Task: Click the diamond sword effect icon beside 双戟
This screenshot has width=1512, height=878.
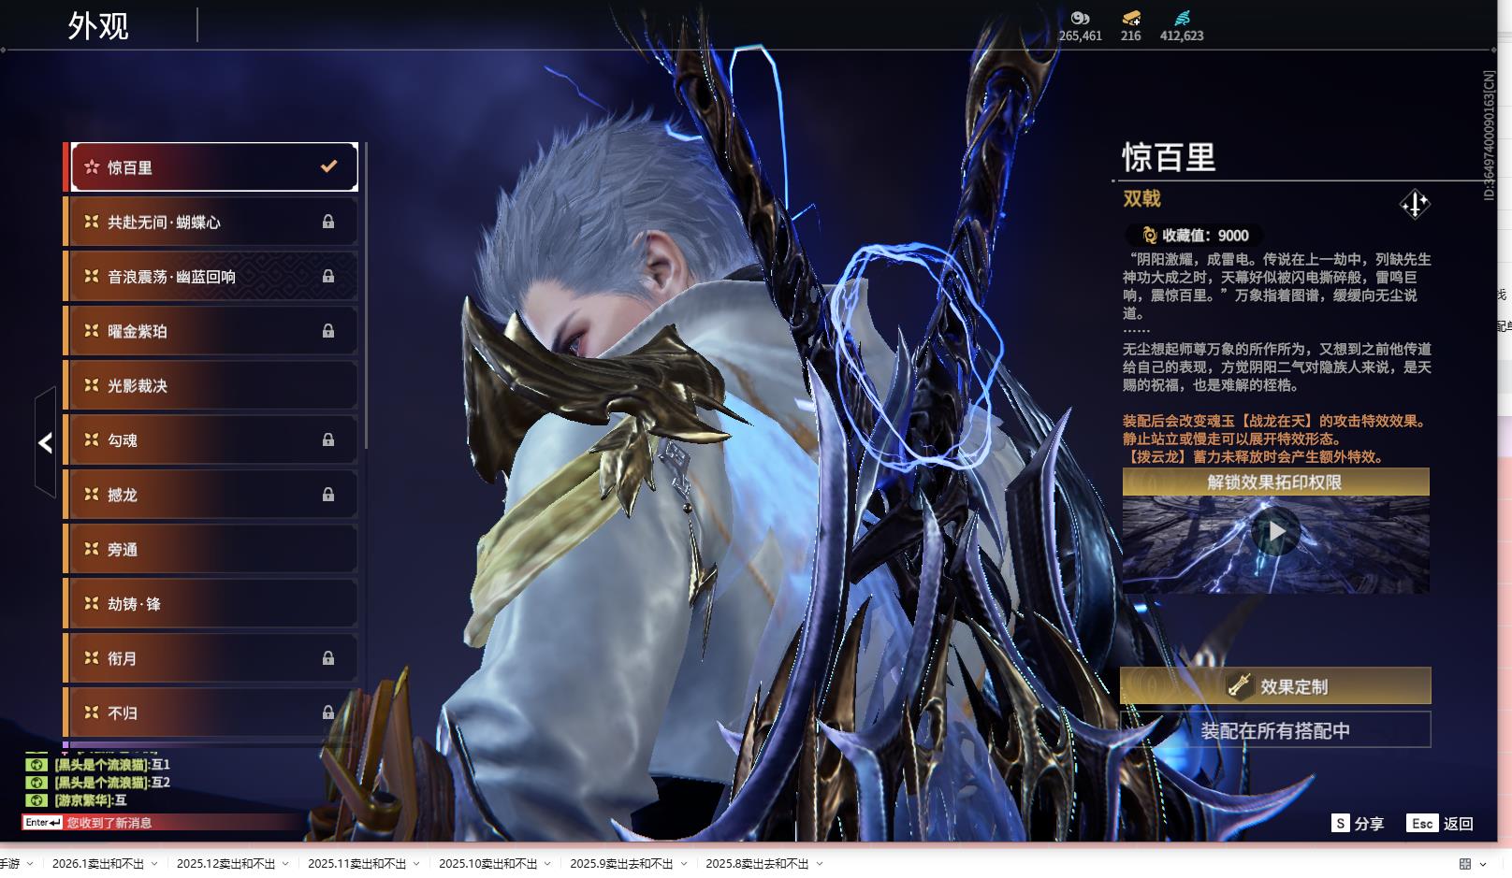Action: (x=1414, y=204)
